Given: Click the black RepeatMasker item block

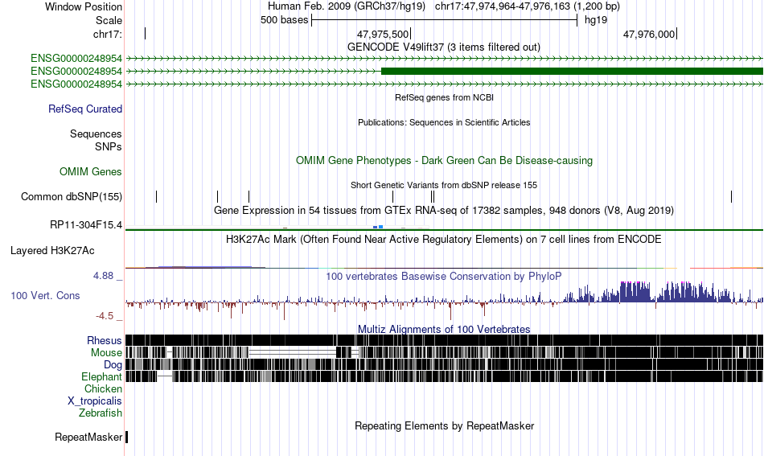Looking at the screenshot, I should 127,437.
